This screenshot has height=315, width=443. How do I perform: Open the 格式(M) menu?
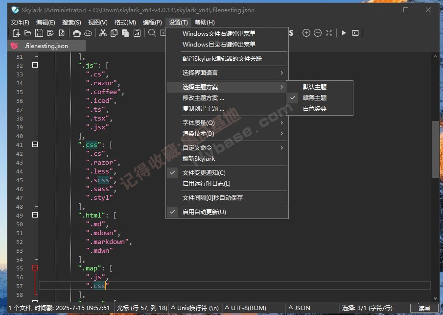(125, 23)
